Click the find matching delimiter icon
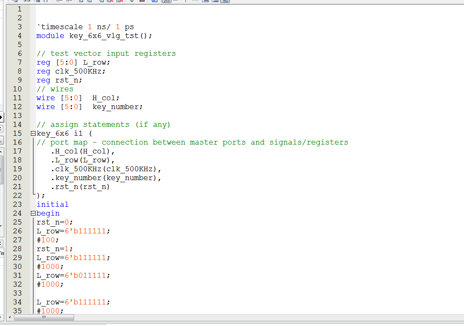464x326 pixels. pos(45,2)
